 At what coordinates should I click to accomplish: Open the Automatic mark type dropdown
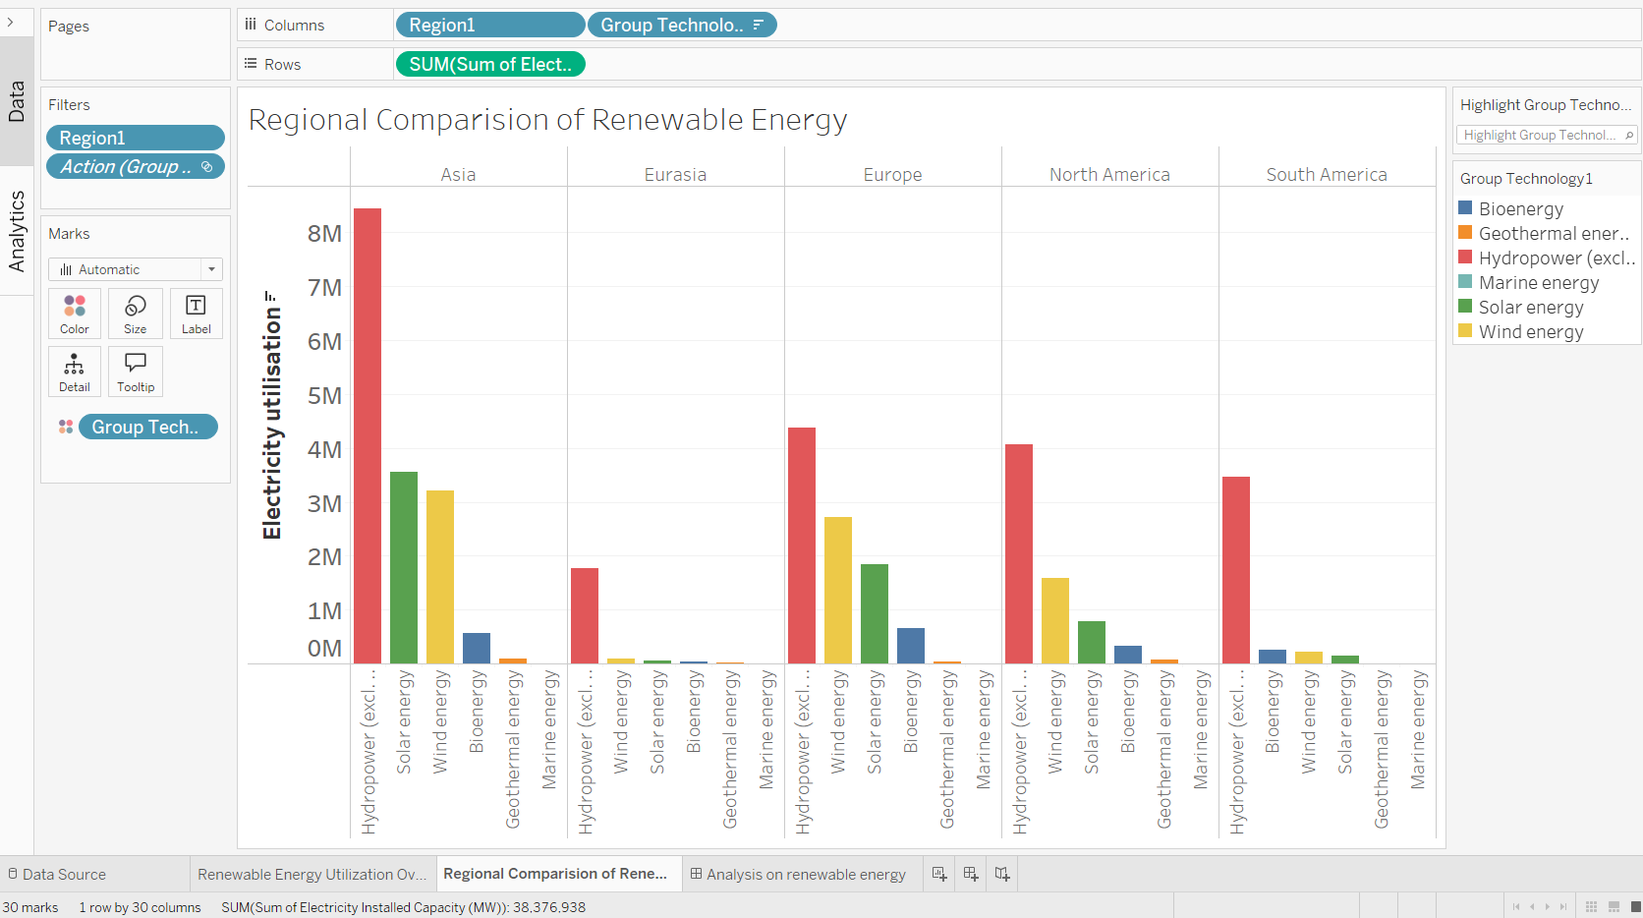coord(136,269)
